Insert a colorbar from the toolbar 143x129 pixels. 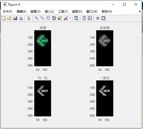pyautogui.click(x=84, y=18)
